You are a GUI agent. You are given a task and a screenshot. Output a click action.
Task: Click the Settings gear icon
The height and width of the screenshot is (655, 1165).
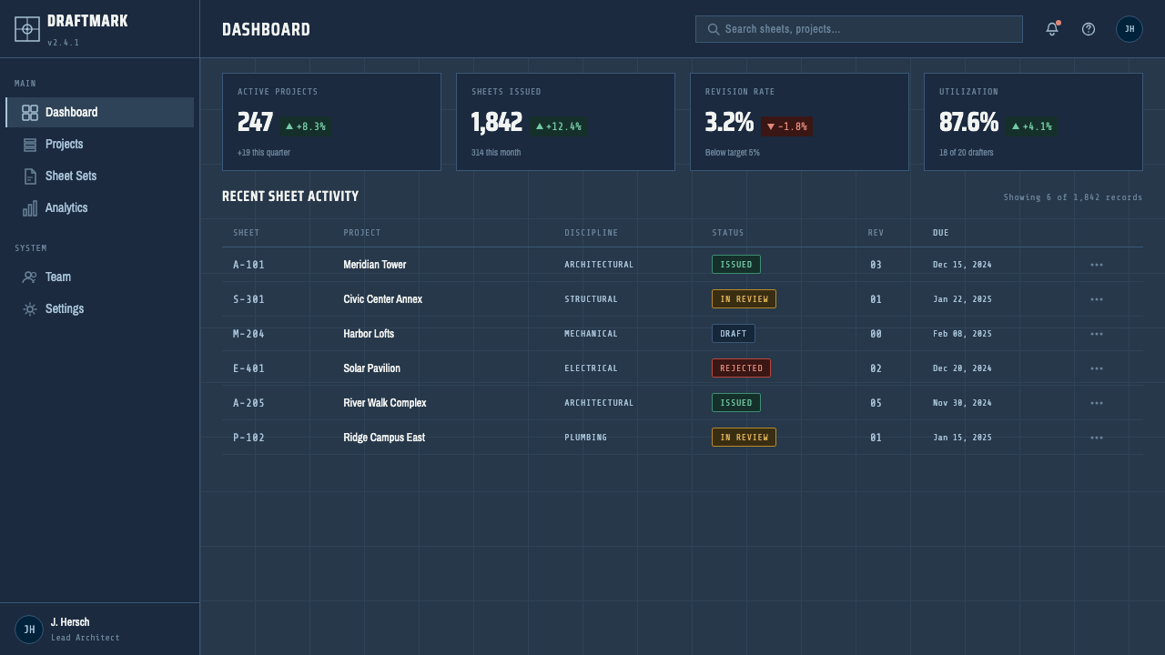[x=30, y=309]
